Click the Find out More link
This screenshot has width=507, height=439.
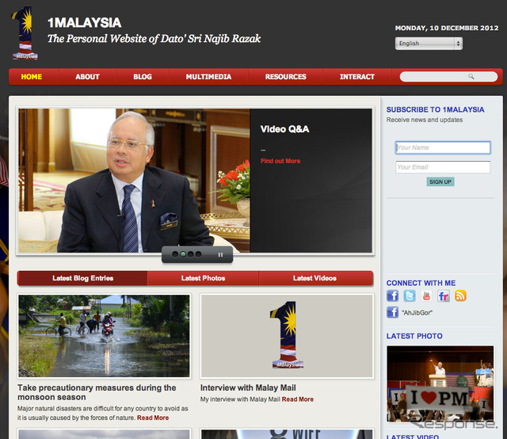click(x=280, y=161)
